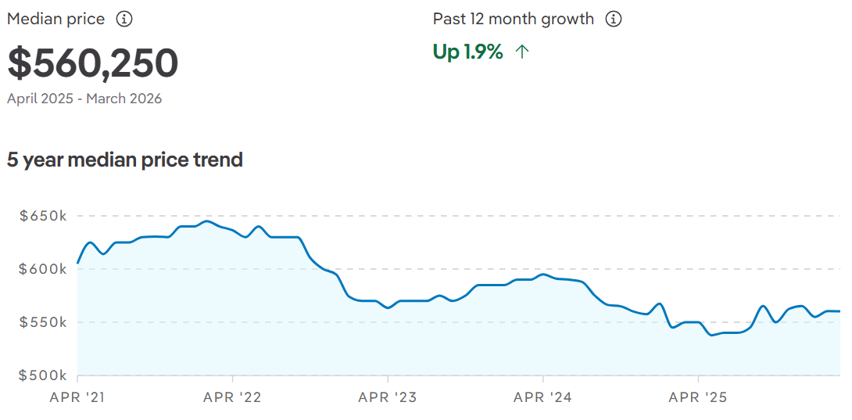
Task: Click the $500k y-axis label
Action: 43,375
